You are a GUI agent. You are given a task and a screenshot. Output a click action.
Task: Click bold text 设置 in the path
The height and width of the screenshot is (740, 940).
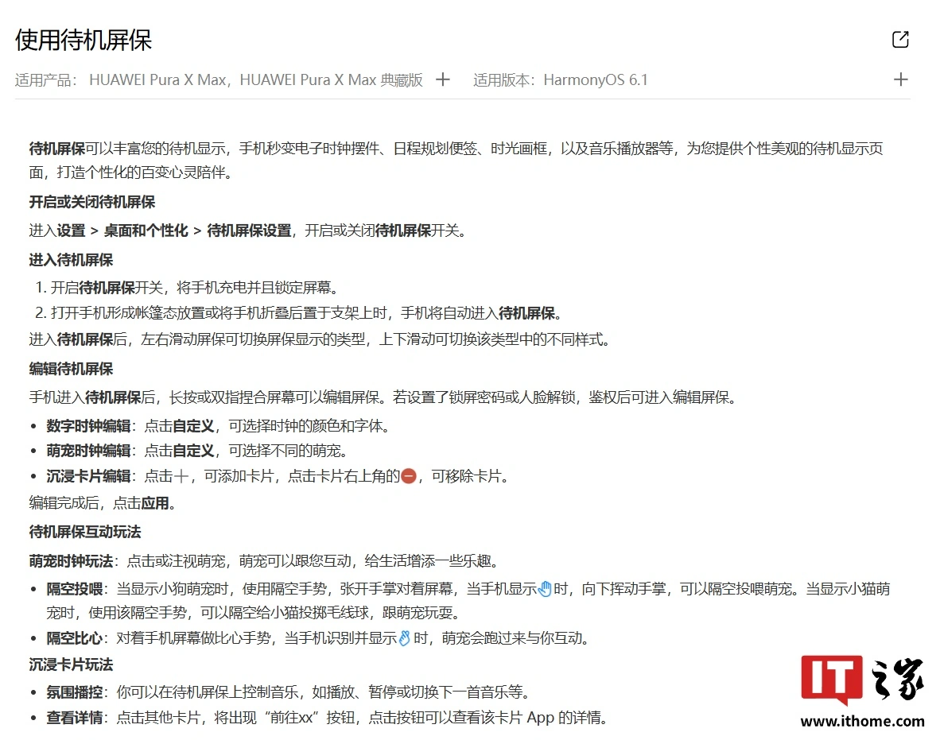tap(72, 231)
